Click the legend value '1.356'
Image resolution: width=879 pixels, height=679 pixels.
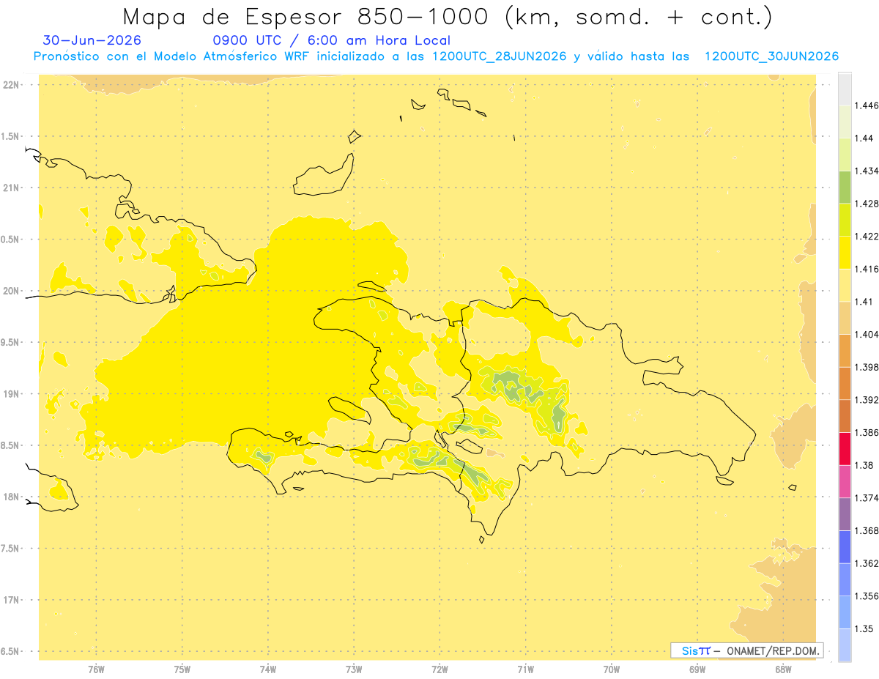(x=867, y=596)
